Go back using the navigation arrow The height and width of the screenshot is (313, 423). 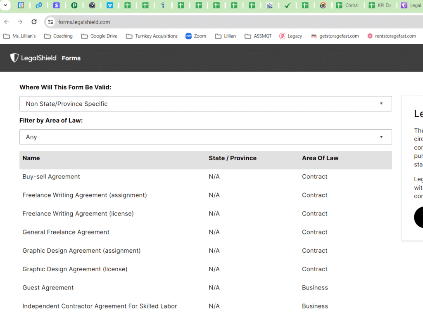tap(6, 21)
